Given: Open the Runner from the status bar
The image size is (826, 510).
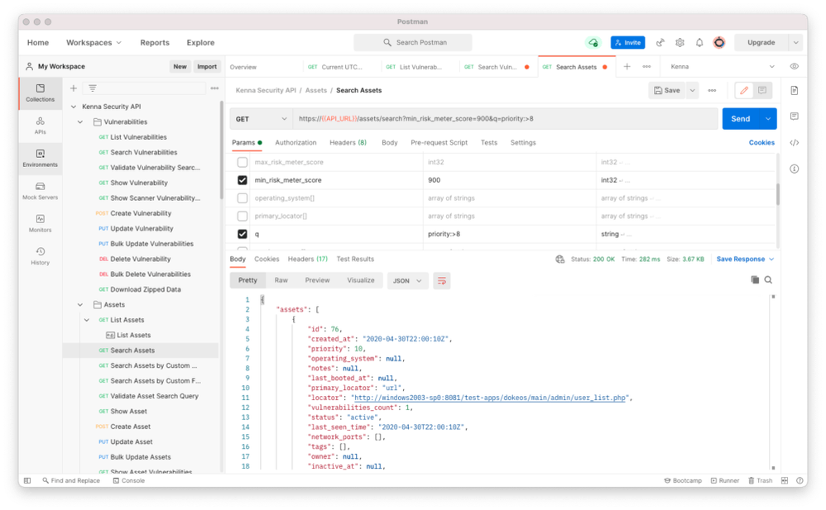Looking at the screenshot, I should point(725,480).
